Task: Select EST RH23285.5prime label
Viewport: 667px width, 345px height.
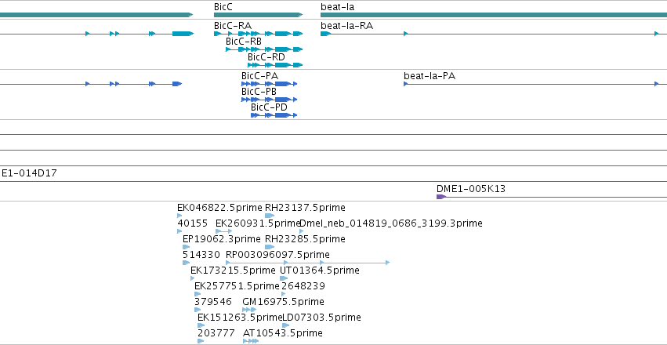Action: 305,239
